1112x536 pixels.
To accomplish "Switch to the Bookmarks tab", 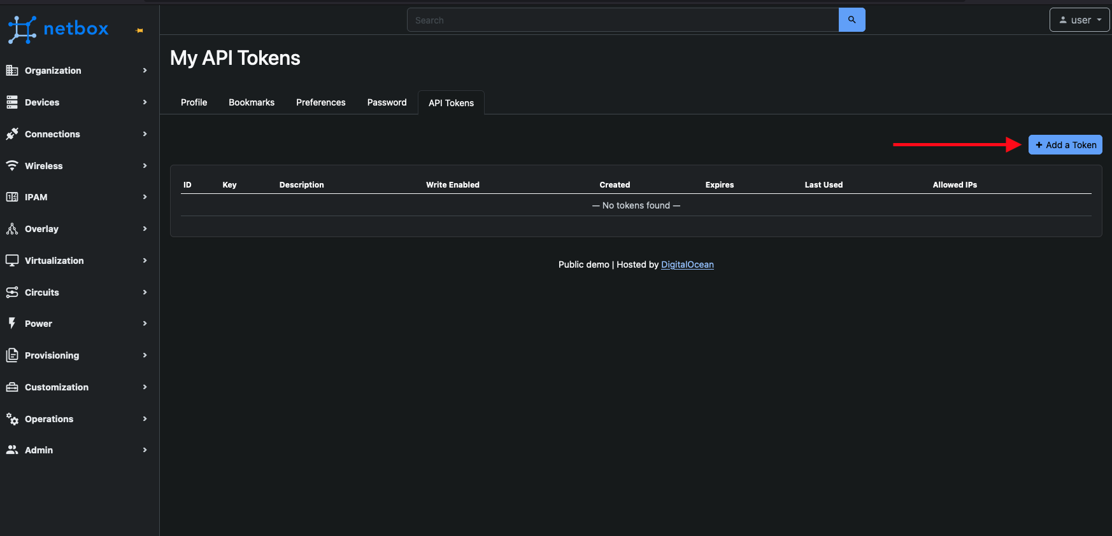I will (252, 102).
